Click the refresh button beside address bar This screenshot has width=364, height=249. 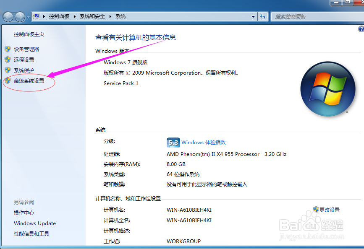(x=263, y=17)
